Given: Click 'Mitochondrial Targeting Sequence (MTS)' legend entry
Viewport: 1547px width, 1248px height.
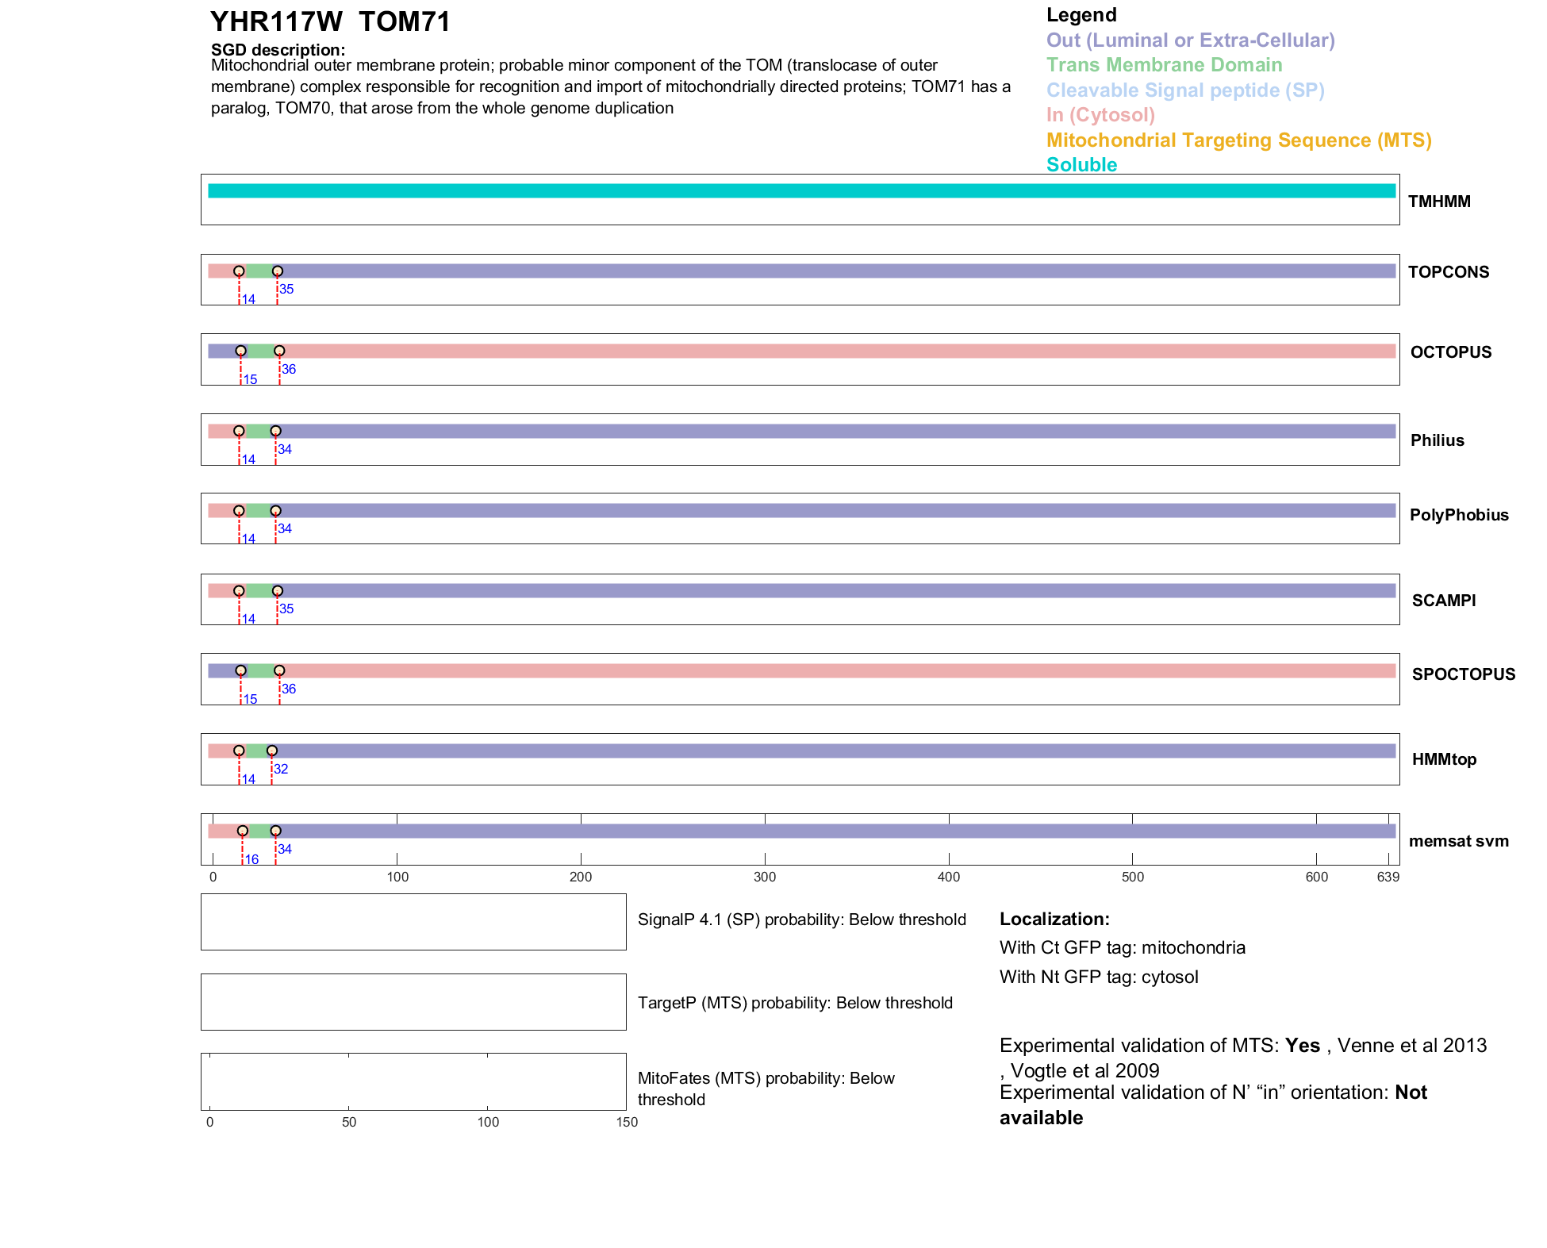Looking at the screenshot, I should click(x=1238, y=140).
